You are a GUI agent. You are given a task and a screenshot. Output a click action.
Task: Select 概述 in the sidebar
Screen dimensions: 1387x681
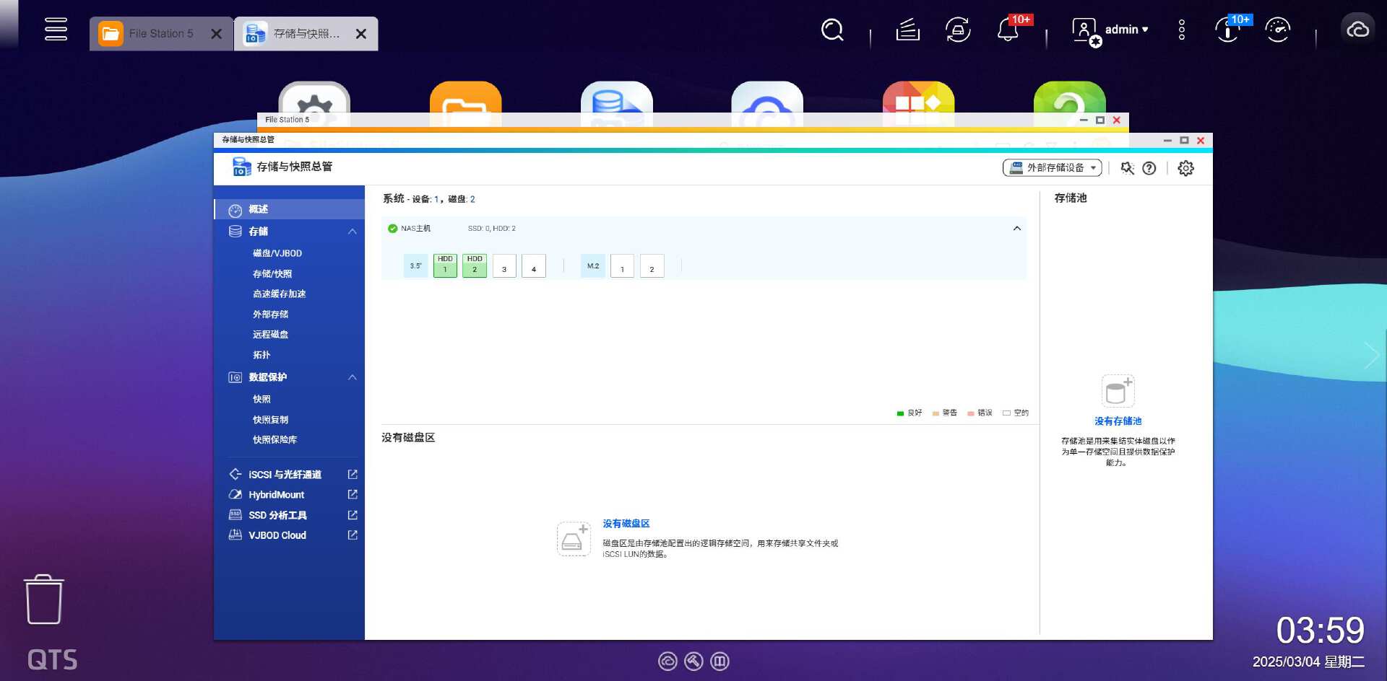(x=289, y=209)
